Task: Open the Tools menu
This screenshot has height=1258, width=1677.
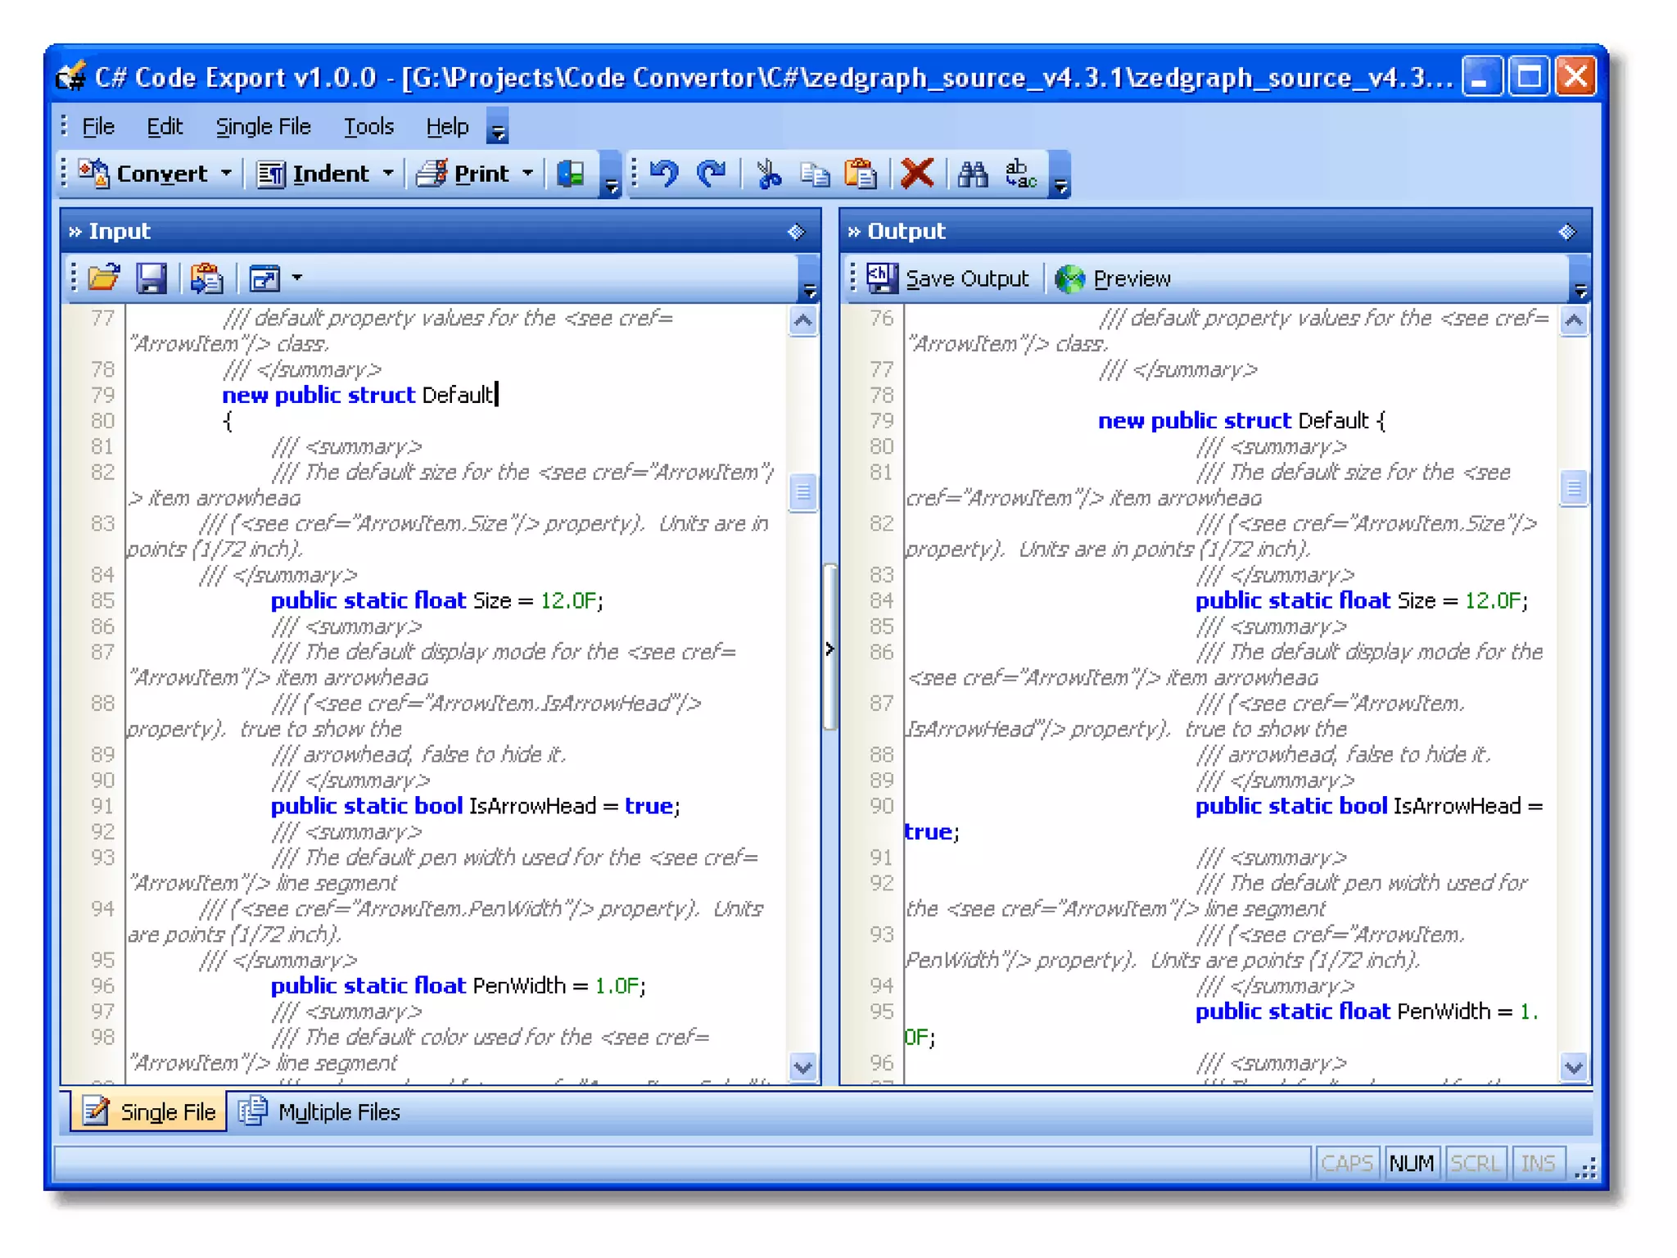Action: click(368, 127)
